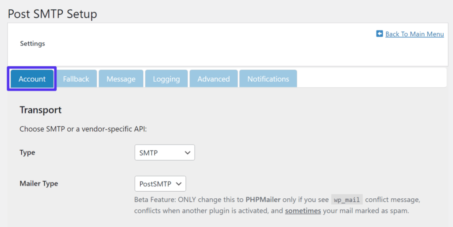Open the Back To Main Menu link
Image resolution: width=453 pixels, height=227 pixels.
415,34
